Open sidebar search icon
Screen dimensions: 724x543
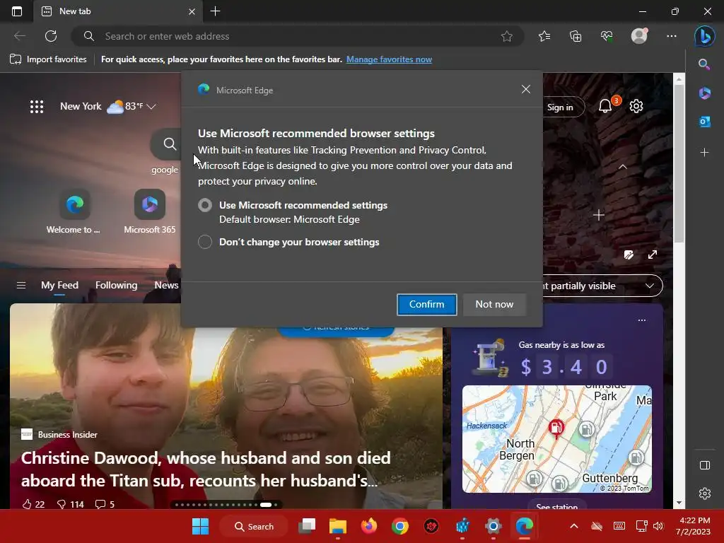pos(704,64)
